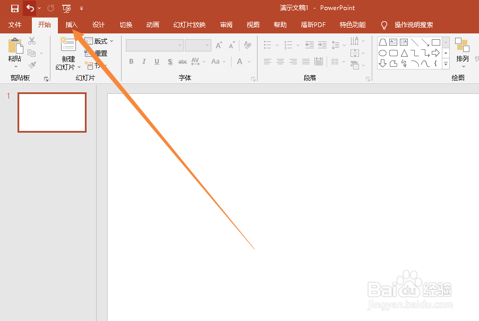Select the Text Box shape

point(393,42)
